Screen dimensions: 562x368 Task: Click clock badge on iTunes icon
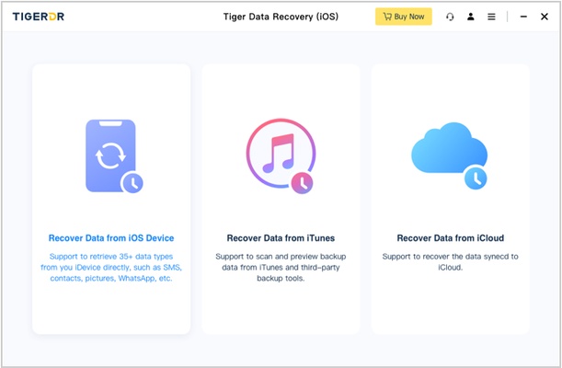302,183
